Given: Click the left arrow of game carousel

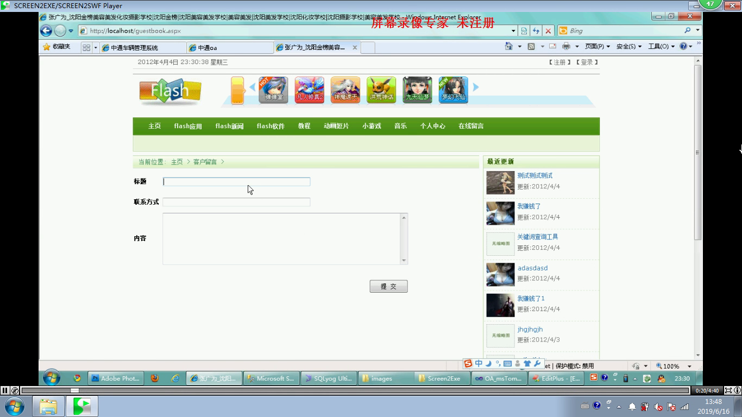Looking at the screenshot, I should 252,87.
